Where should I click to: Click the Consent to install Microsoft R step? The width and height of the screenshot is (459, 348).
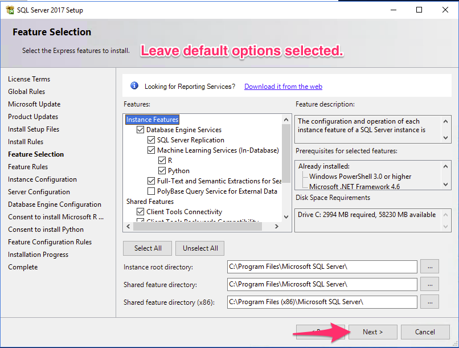pos(56,217)
